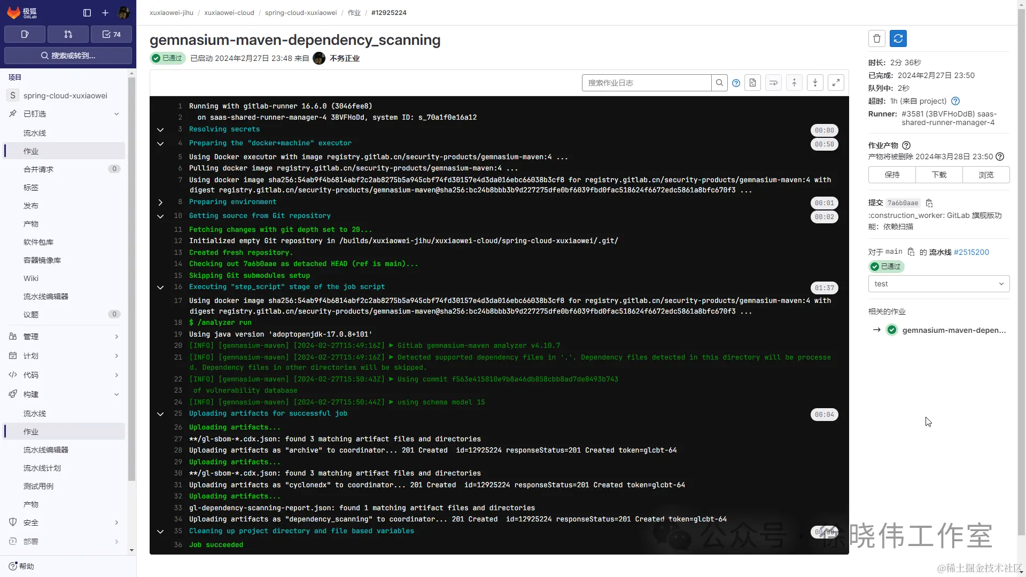Open 流水线编辑器 under pinned items
1026x577 pixels.
[x=46, y=297]
